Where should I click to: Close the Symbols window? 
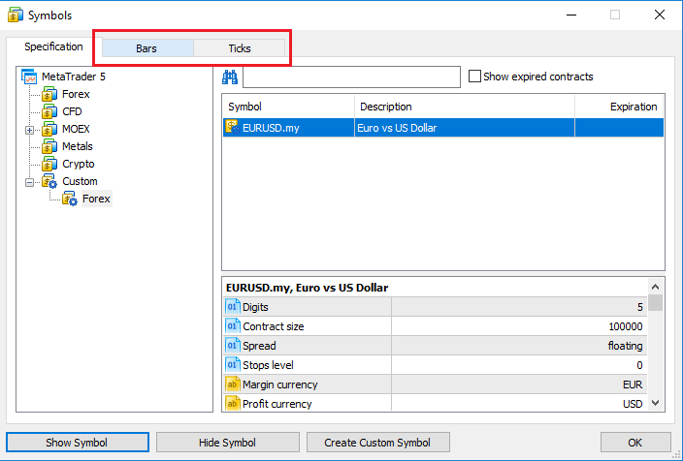coord(660,15)
